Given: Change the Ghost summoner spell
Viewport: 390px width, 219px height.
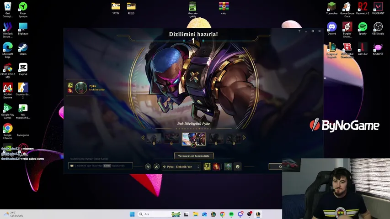Looking at the screenshot, I should coord(207,167).
